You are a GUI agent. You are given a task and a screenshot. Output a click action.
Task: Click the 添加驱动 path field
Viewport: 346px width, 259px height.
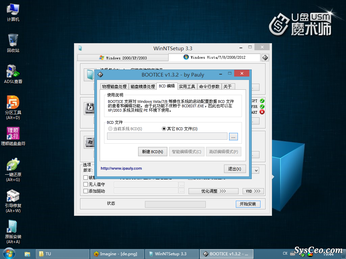pyautogui.click(x=146, y=191)
